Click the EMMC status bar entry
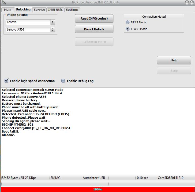Screen dimensions: 195x192 [55, 178]
